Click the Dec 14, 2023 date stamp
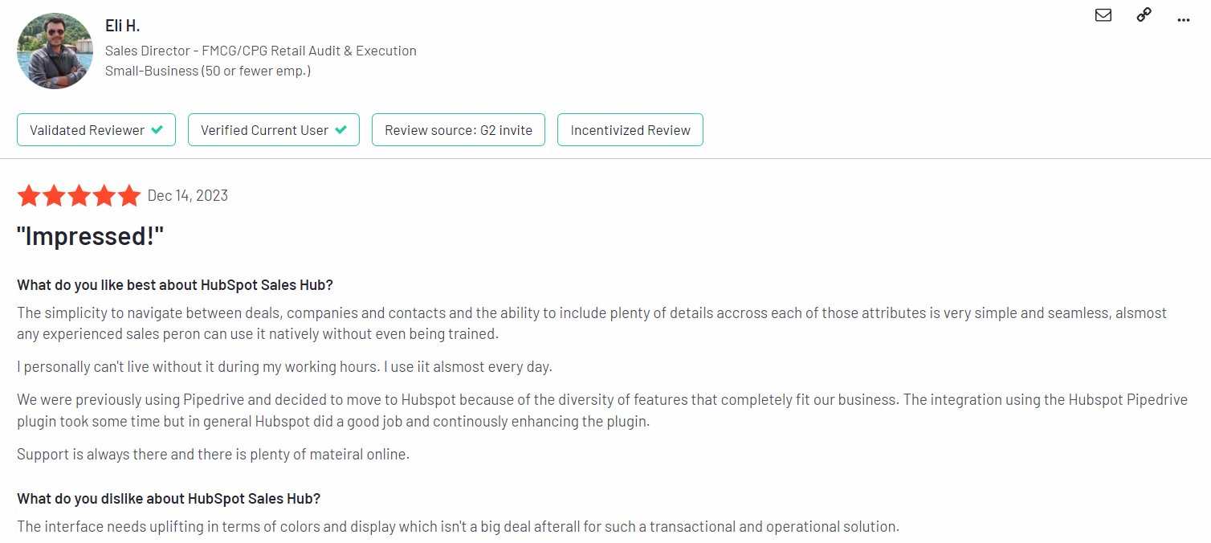The height and width of the screenshot is (543, 1211). click(x=187, y=195)
